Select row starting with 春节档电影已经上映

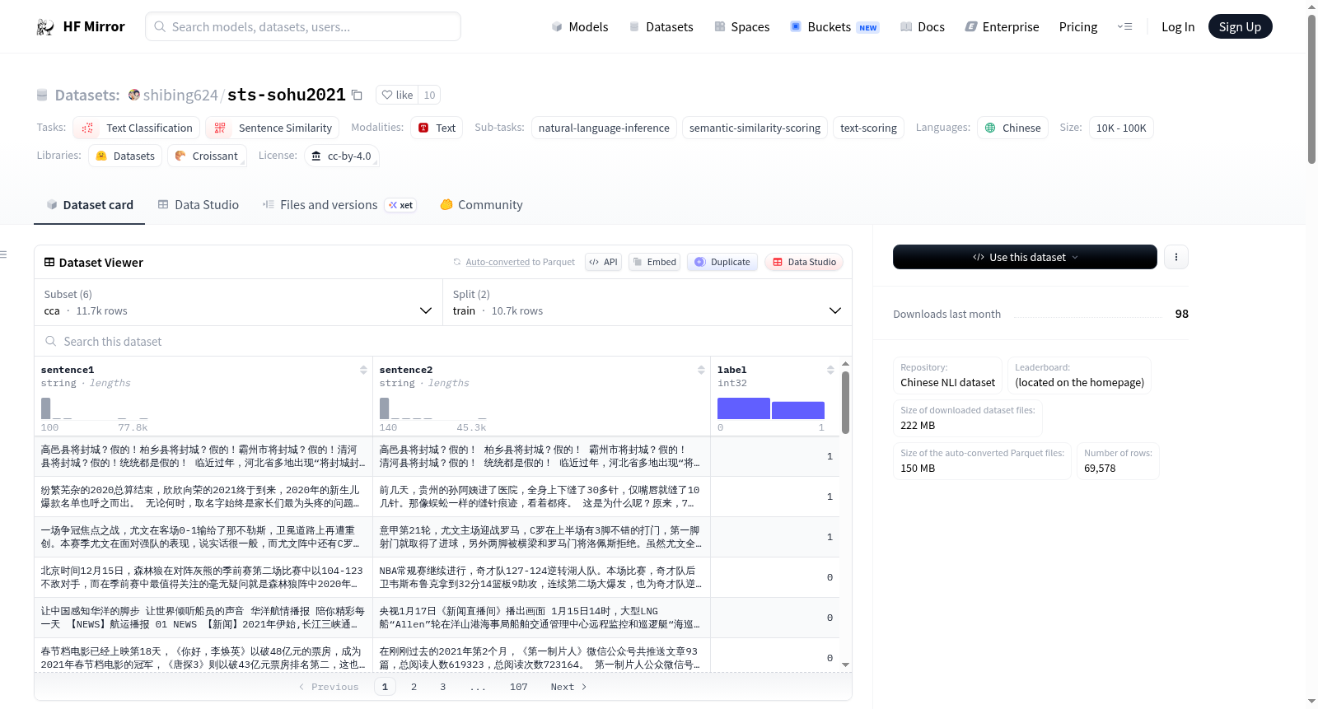pyautogui.click(x=437, y=657)
